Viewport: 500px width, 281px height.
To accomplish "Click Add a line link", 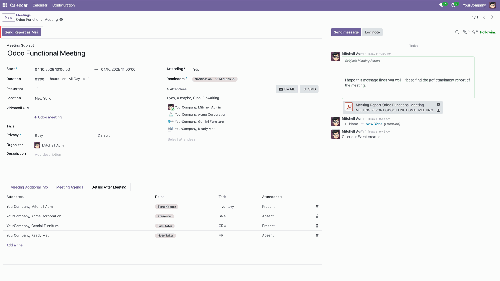I will tap(14, 245).
